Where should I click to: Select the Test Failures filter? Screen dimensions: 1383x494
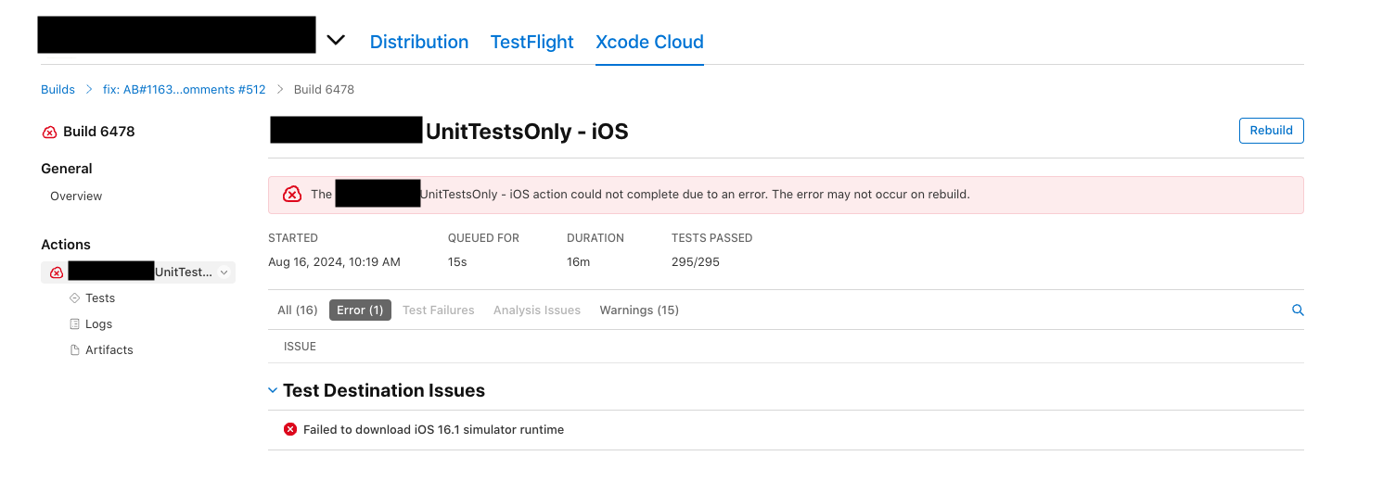[439, 310]
